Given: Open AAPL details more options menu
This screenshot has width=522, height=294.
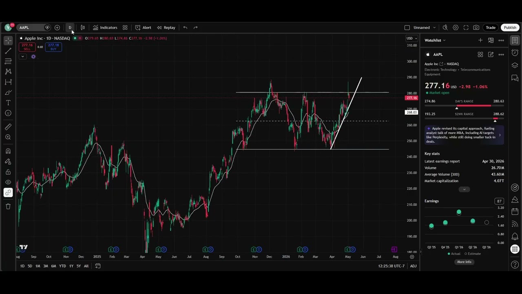Looking at the screenshot, I should [501, 54].
